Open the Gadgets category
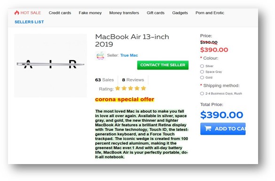 180,13
